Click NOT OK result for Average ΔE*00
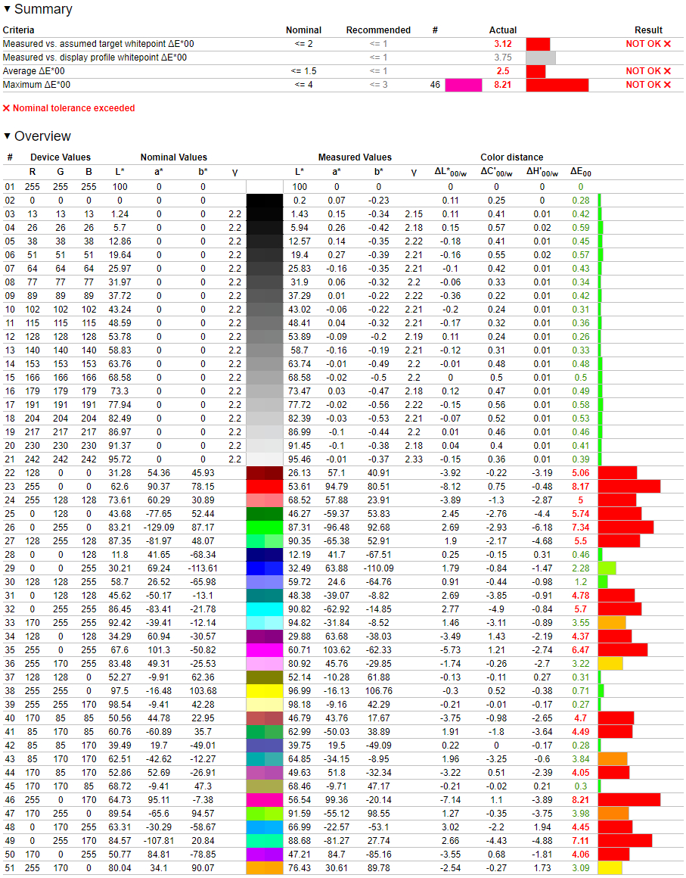This screenshot has width=686, height=878. pos(648,71)
